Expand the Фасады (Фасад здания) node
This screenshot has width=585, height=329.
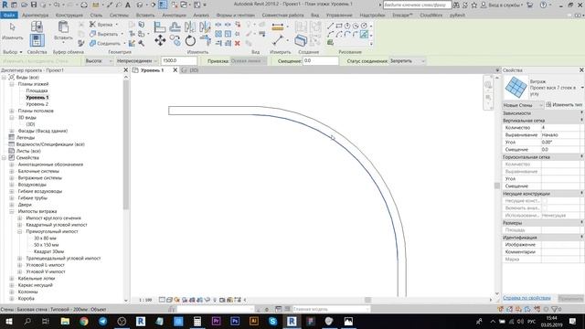pyautogui.click(x=12, y=131)
